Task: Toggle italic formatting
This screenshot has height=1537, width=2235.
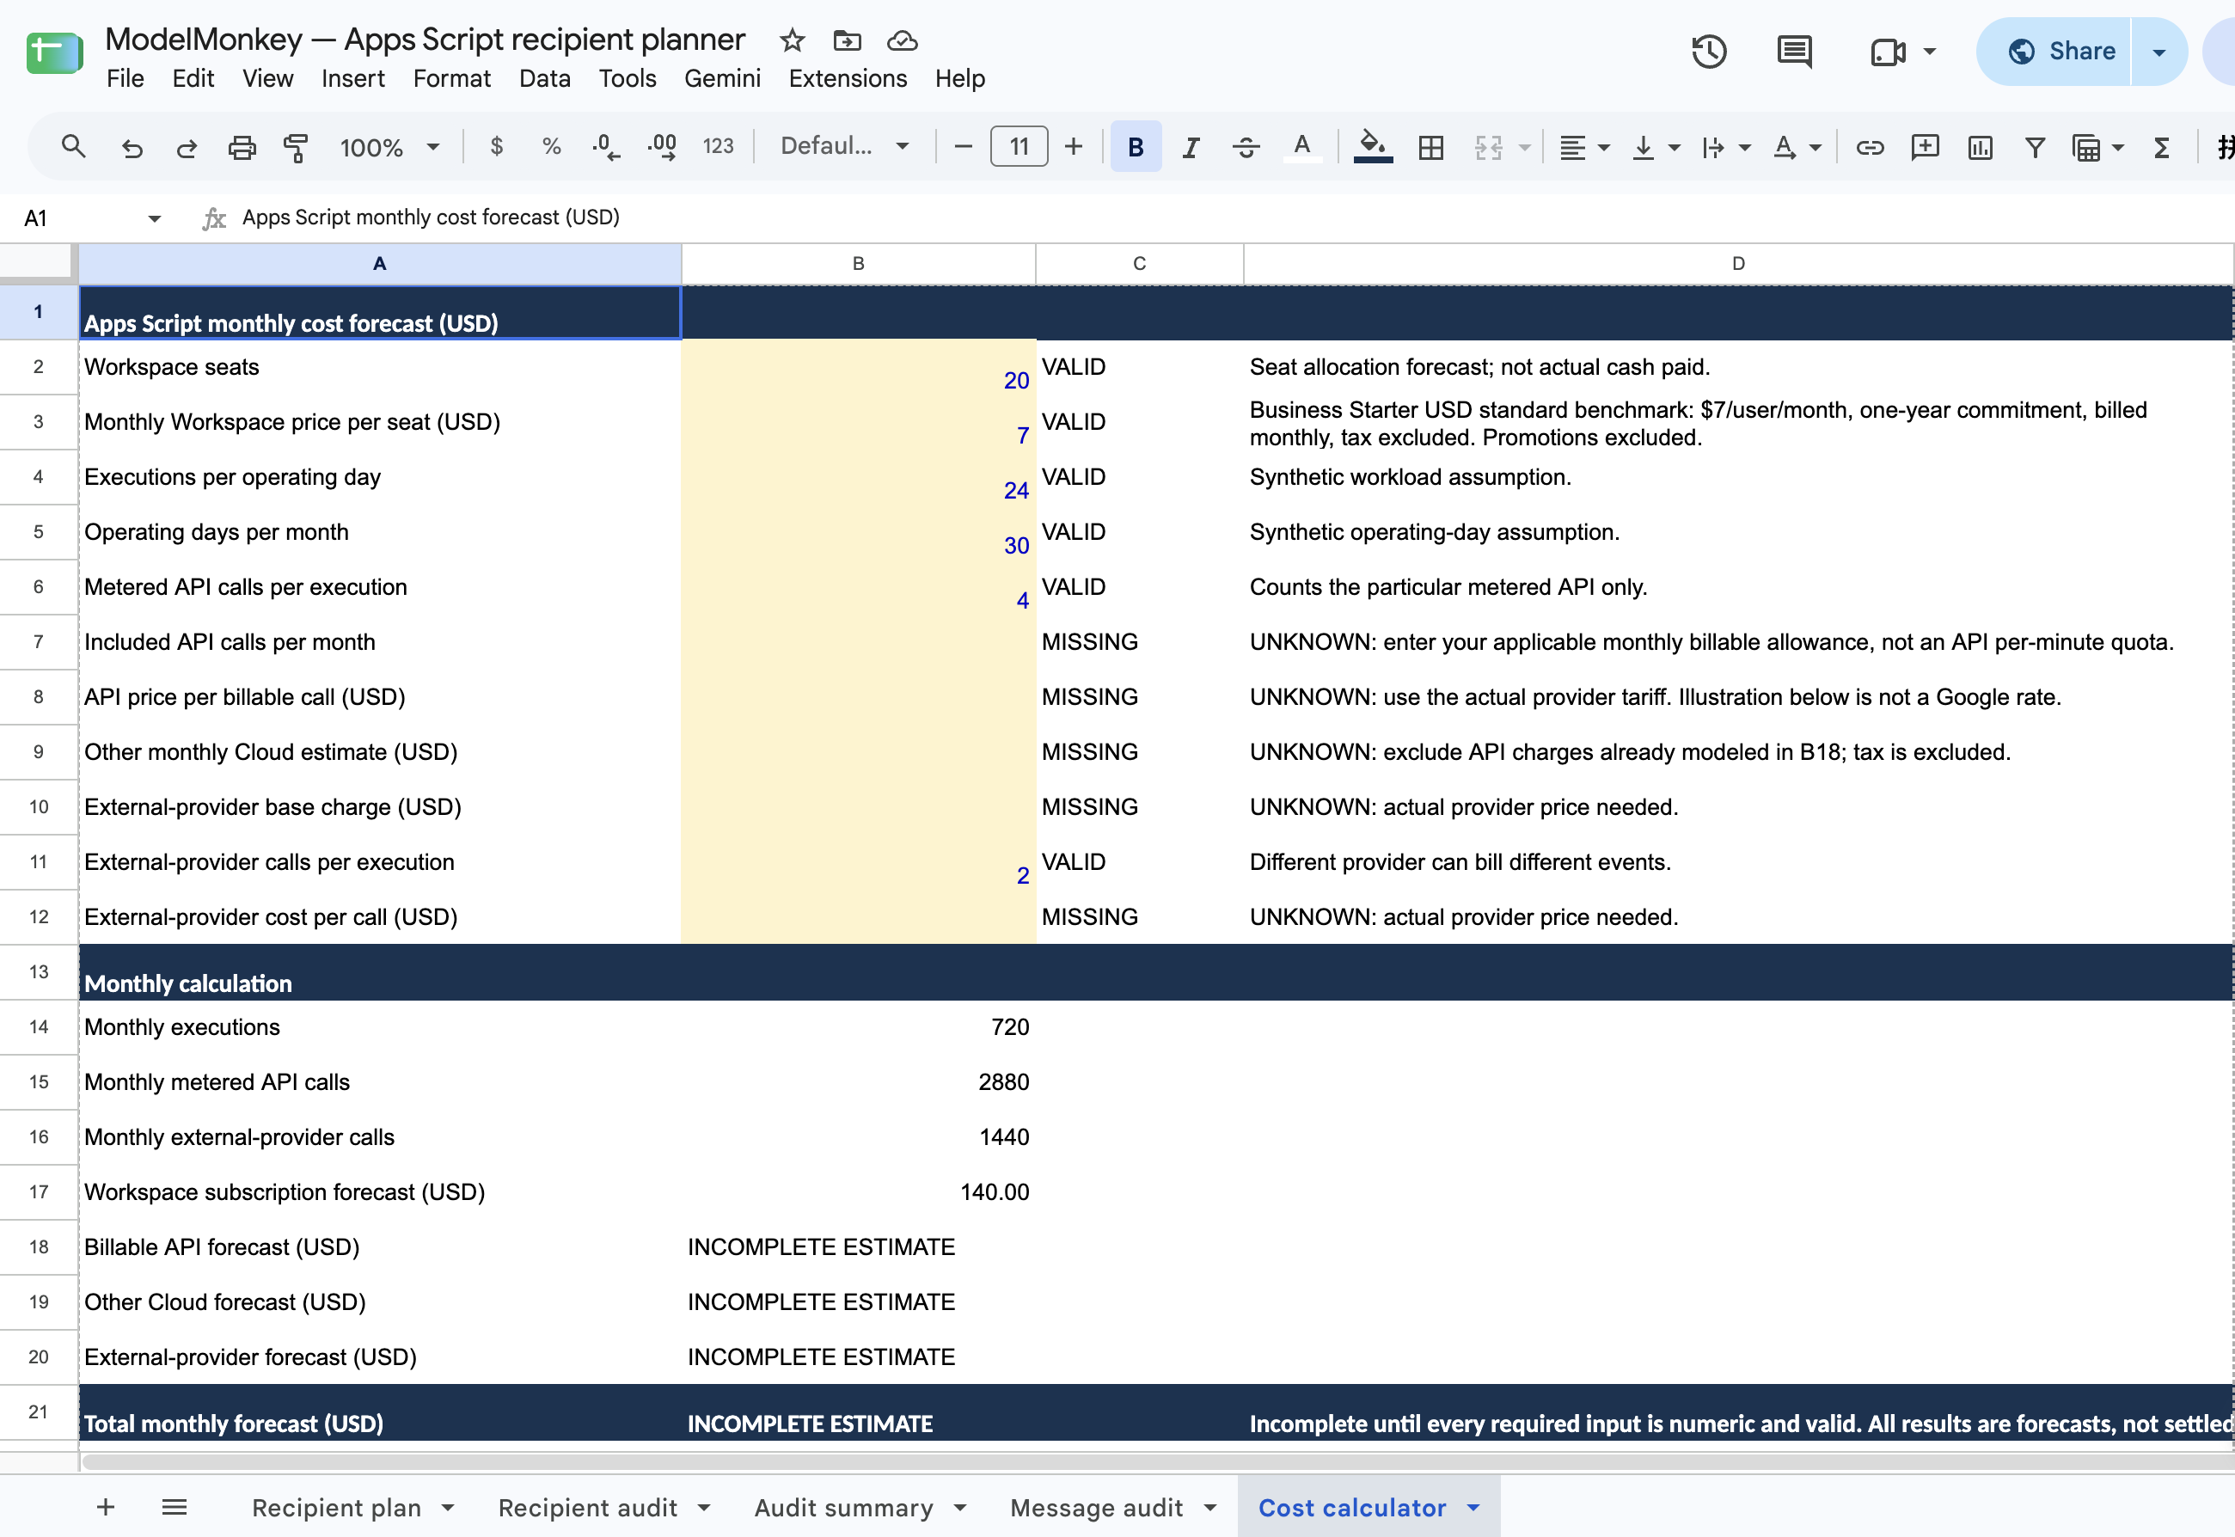Action: click(1191, 146)
